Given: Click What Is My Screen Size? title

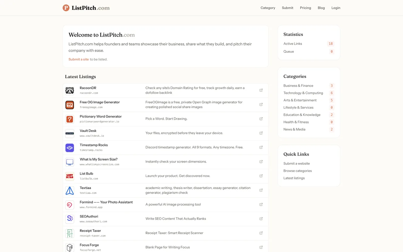Looking at the screenshot, I should click(x=99, y=159).
